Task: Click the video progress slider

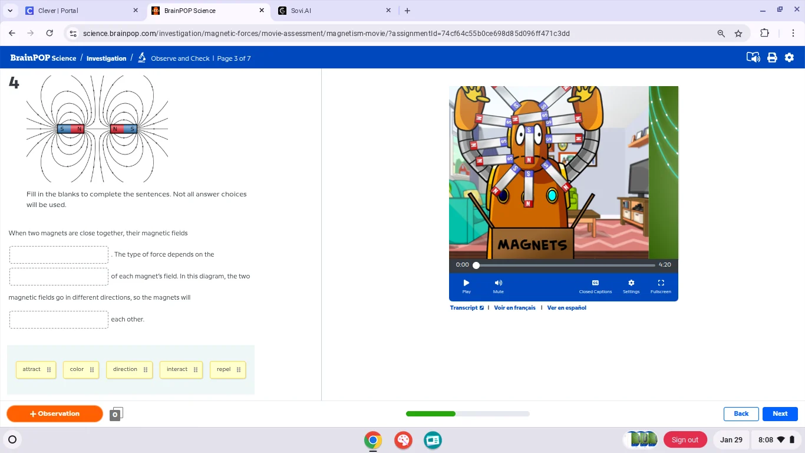Action: 565,265
